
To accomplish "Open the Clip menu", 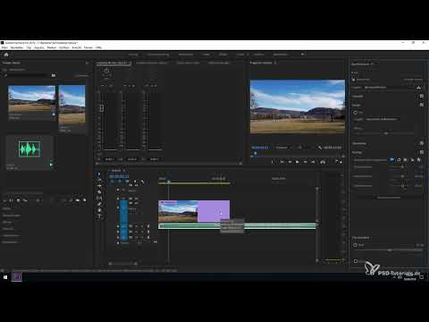I will 29,47.
